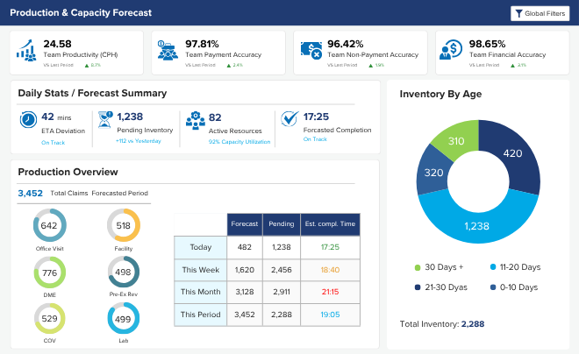579x354 pixels.
Task: Click the Est. compl. Time column header
Action: [330, 224]
